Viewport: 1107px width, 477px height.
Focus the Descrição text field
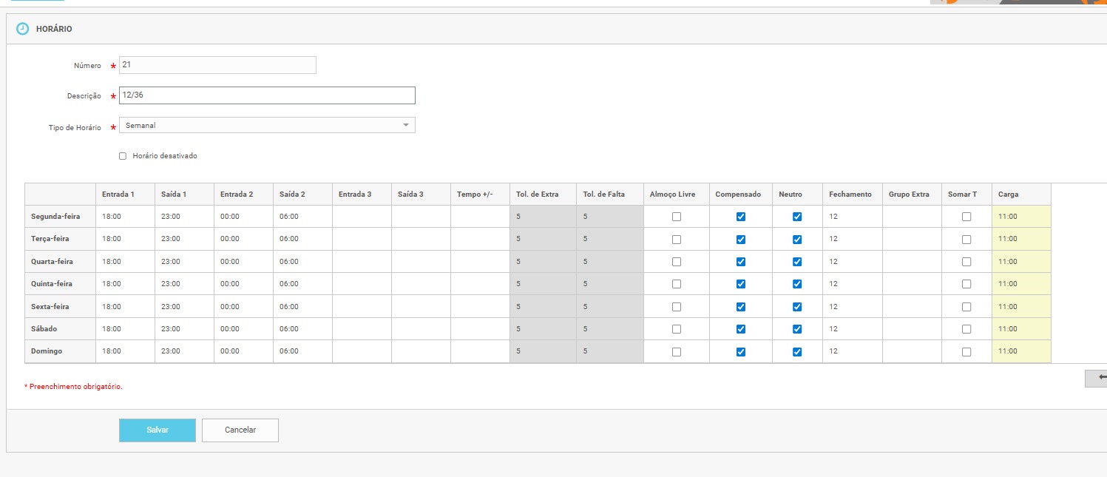(267, 95)
